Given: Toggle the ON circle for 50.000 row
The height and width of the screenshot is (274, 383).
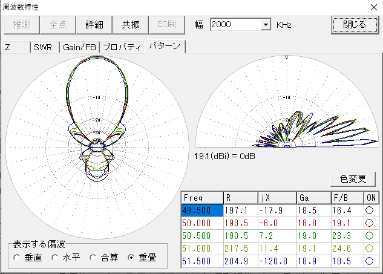Looking at the screenshot, I should click(x=371, y=223).
